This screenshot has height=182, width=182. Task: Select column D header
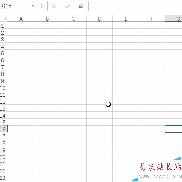tap(100, 19)
